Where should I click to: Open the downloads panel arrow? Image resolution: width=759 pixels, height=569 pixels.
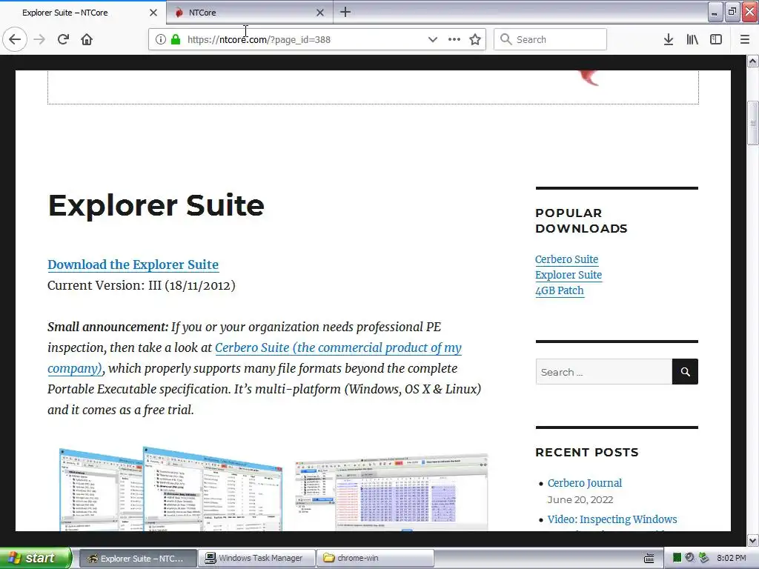click(x=669, y=40)
